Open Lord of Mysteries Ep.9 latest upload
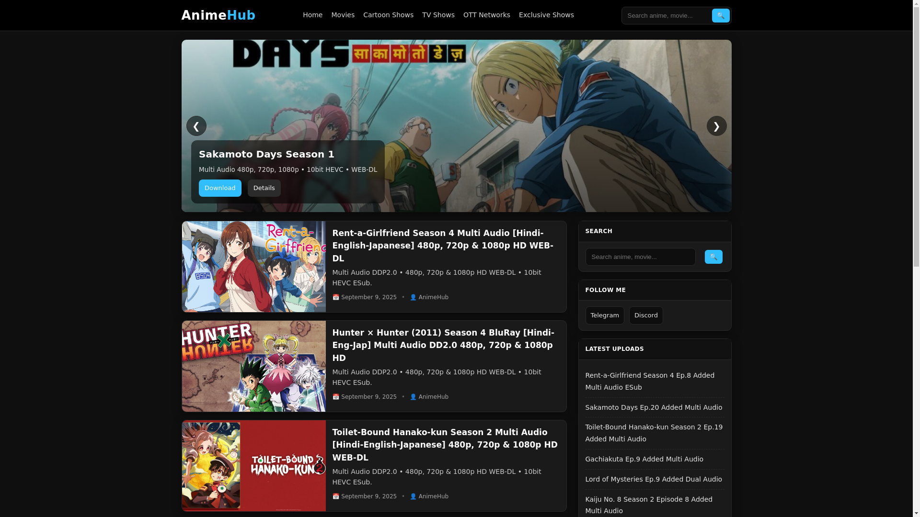The image size is (920, 517). coord(654,479)
